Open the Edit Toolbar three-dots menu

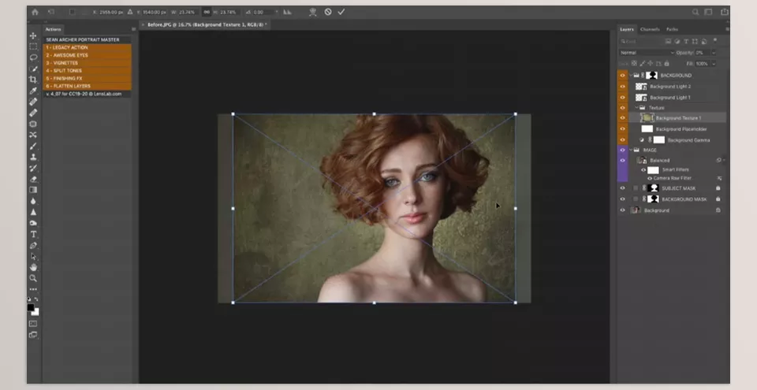[x=33, y=289]
